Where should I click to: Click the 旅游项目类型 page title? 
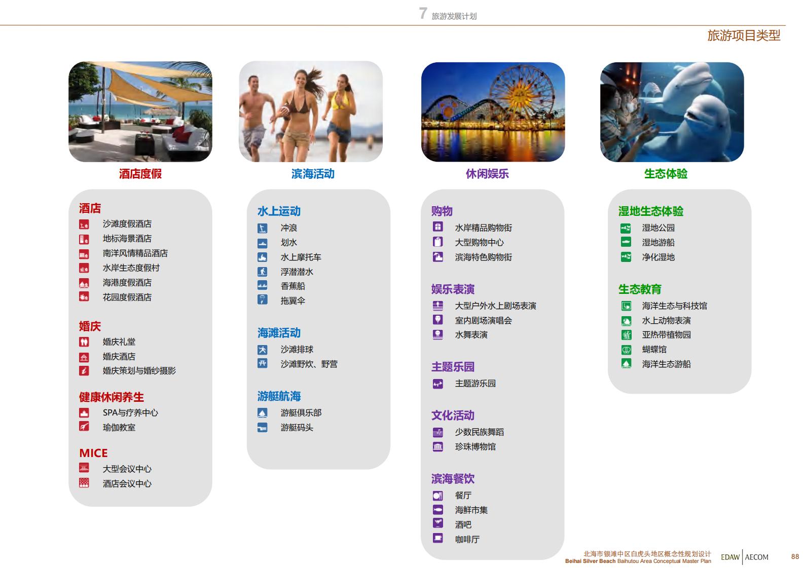744,35
